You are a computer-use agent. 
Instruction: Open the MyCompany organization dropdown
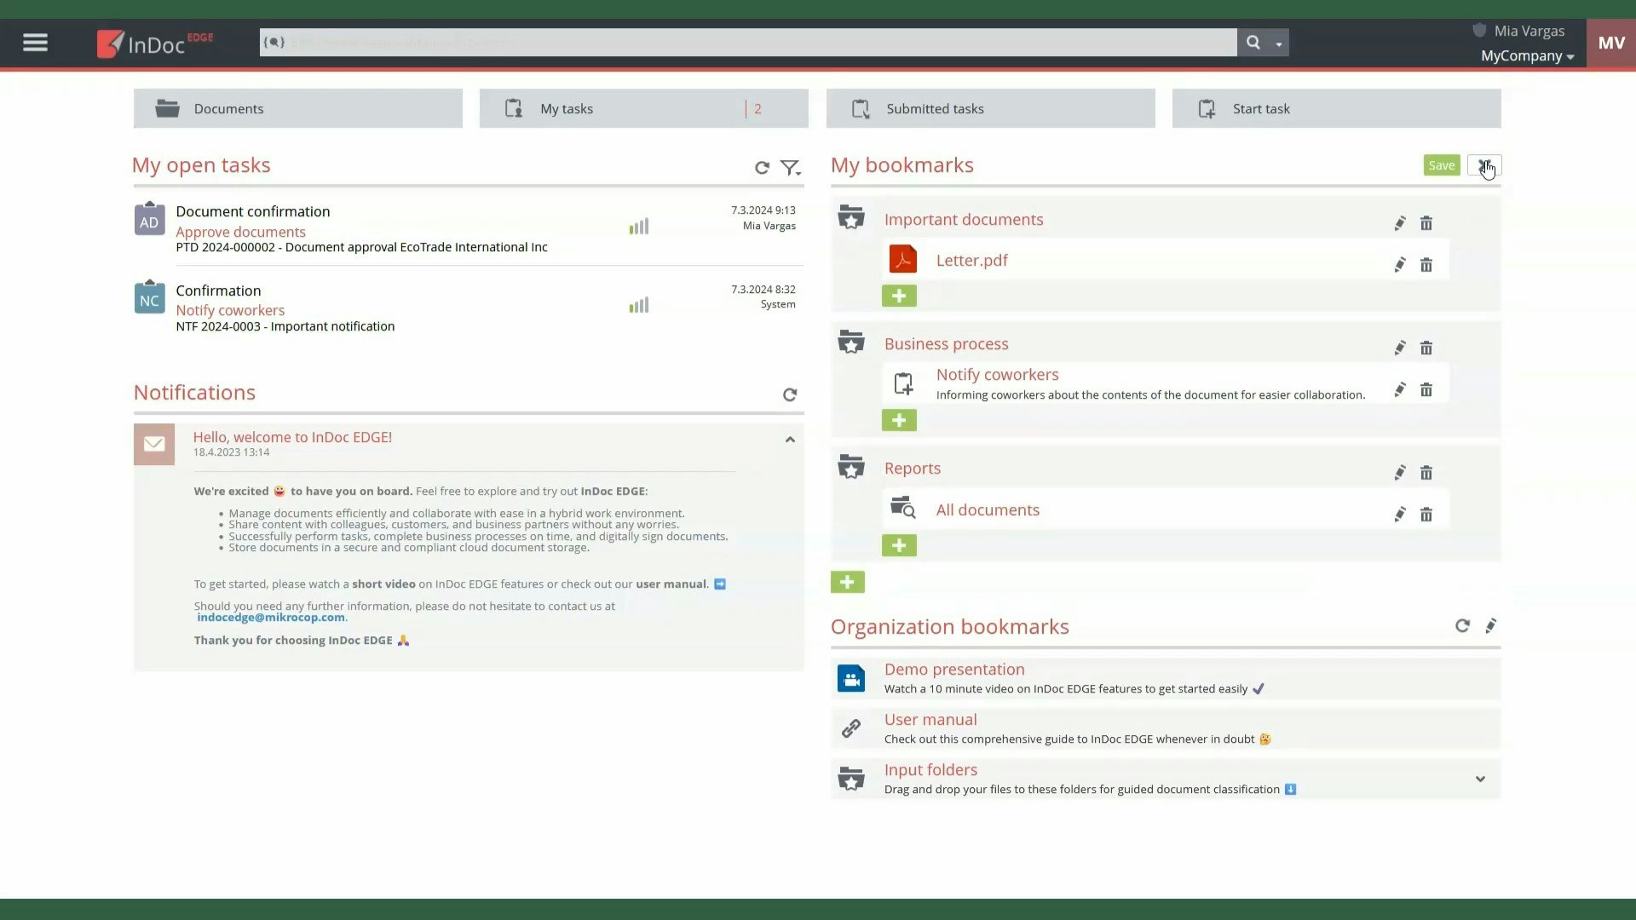[1527, 56]
